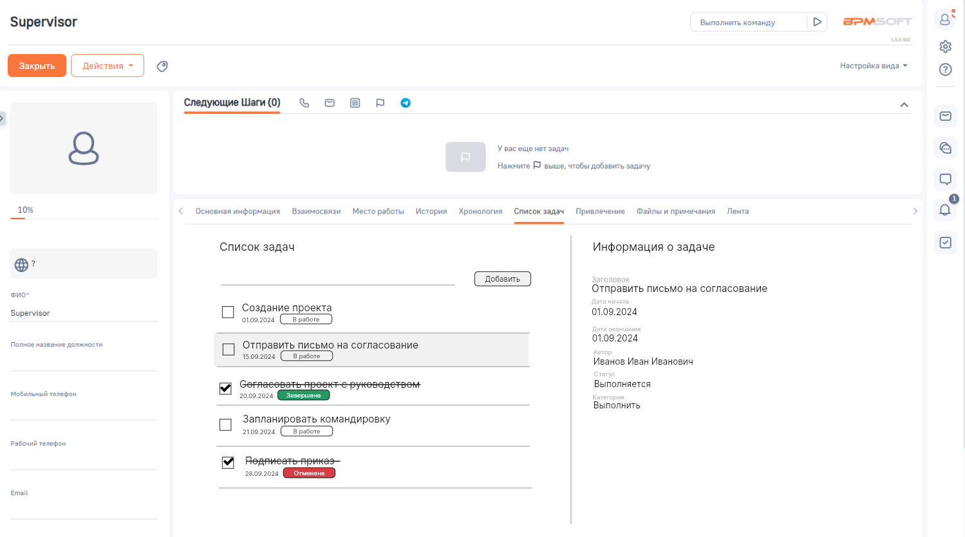The height and width of the screenshot is (537, 965).
Task: Open the notifications bell in right sidebar
Action: [945, 210]
